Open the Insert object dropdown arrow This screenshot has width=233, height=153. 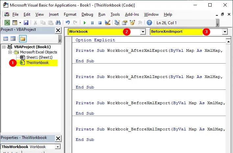pos(20,23)
